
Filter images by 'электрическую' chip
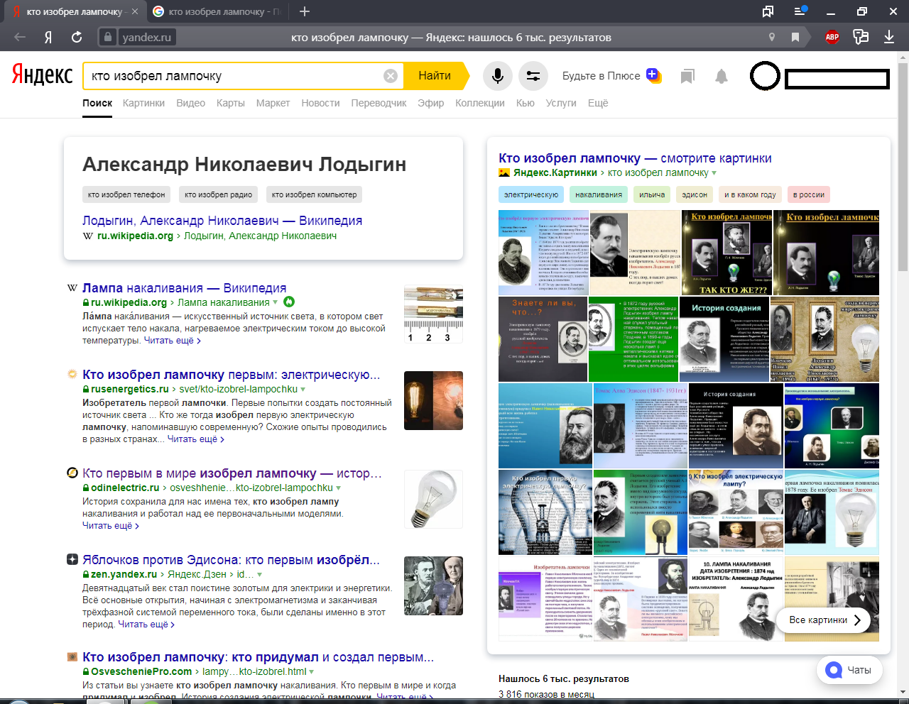[531, 194]
